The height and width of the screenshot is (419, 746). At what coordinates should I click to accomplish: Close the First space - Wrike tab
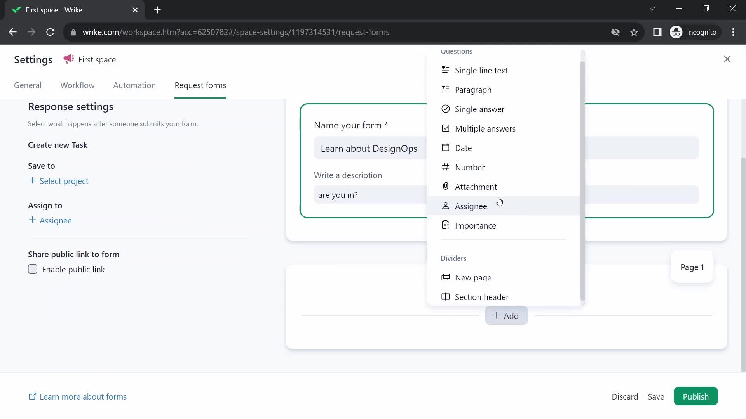point(135,10)
